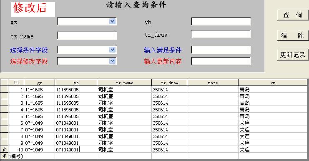Click tz_draw cell 350614 in row 4
The width and height of the screenshot is (309, 161).
[169, 110]
